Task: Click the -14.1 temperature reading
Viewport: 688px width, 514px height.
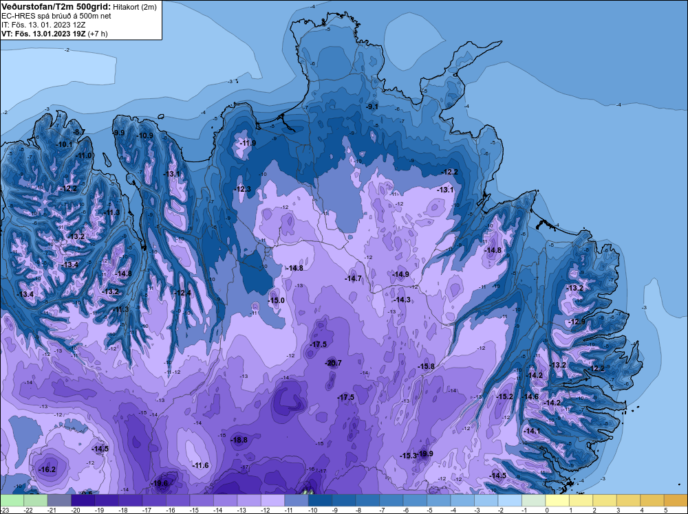Action: pyautogui.click(x=533, y=431)
